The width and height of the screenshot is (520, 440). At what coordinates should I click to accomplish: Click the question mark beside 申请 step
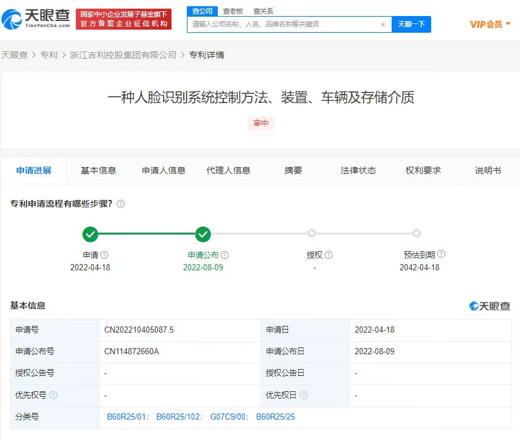pyautogui.click(x=104, y=255)
